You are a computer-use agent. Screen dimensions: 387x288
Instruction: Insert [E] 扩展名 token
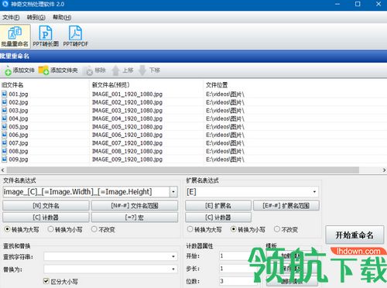point(218,206)
